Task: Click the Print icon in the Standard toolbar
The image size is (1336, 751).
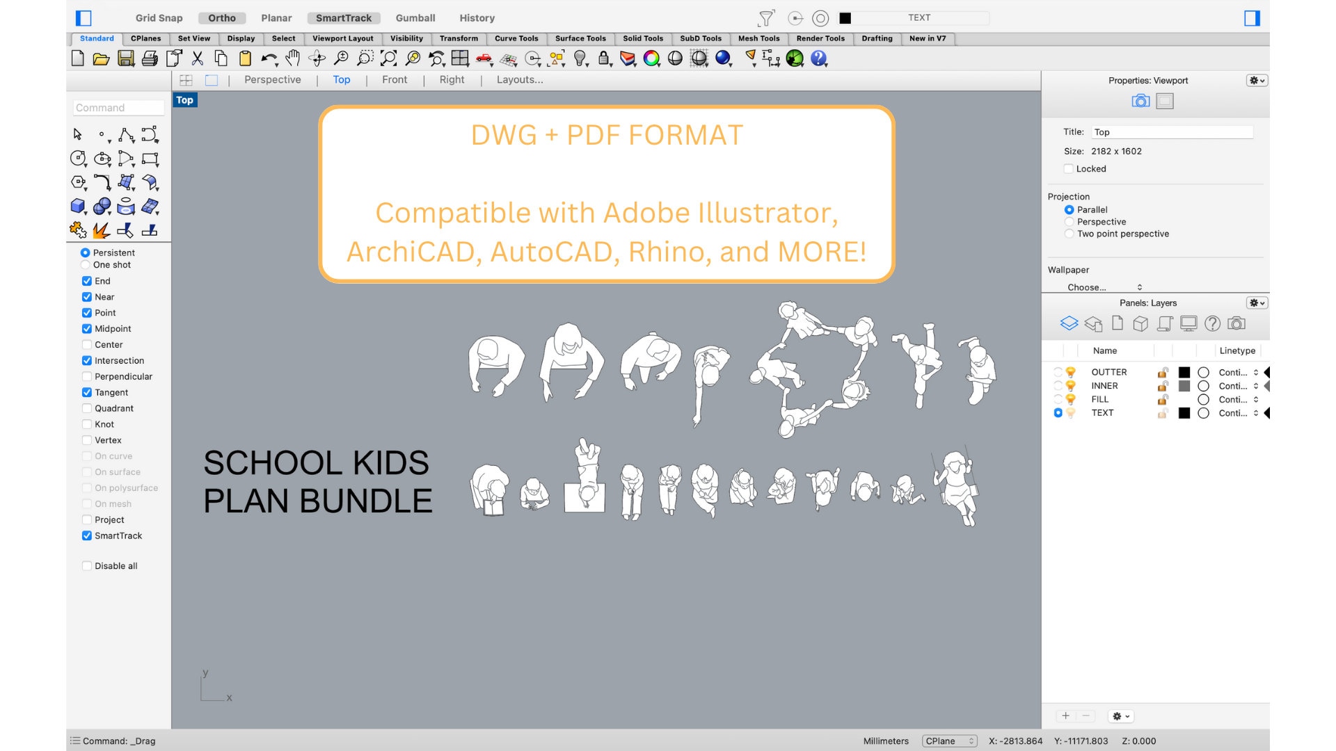Action: click(x=150, y=59)
